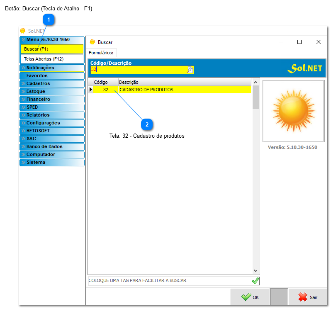Sort results by the Descrição column header
The height and width of the screenshot is (309, 331).
(185, 82)
